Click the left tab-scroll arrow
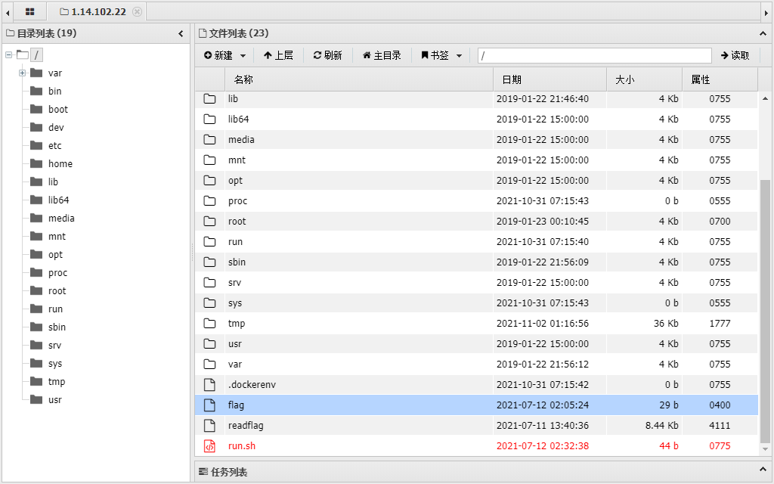Image resolution: width=774 pixels, height=484 pixels. pyautogui.click(x=8, y=12)
